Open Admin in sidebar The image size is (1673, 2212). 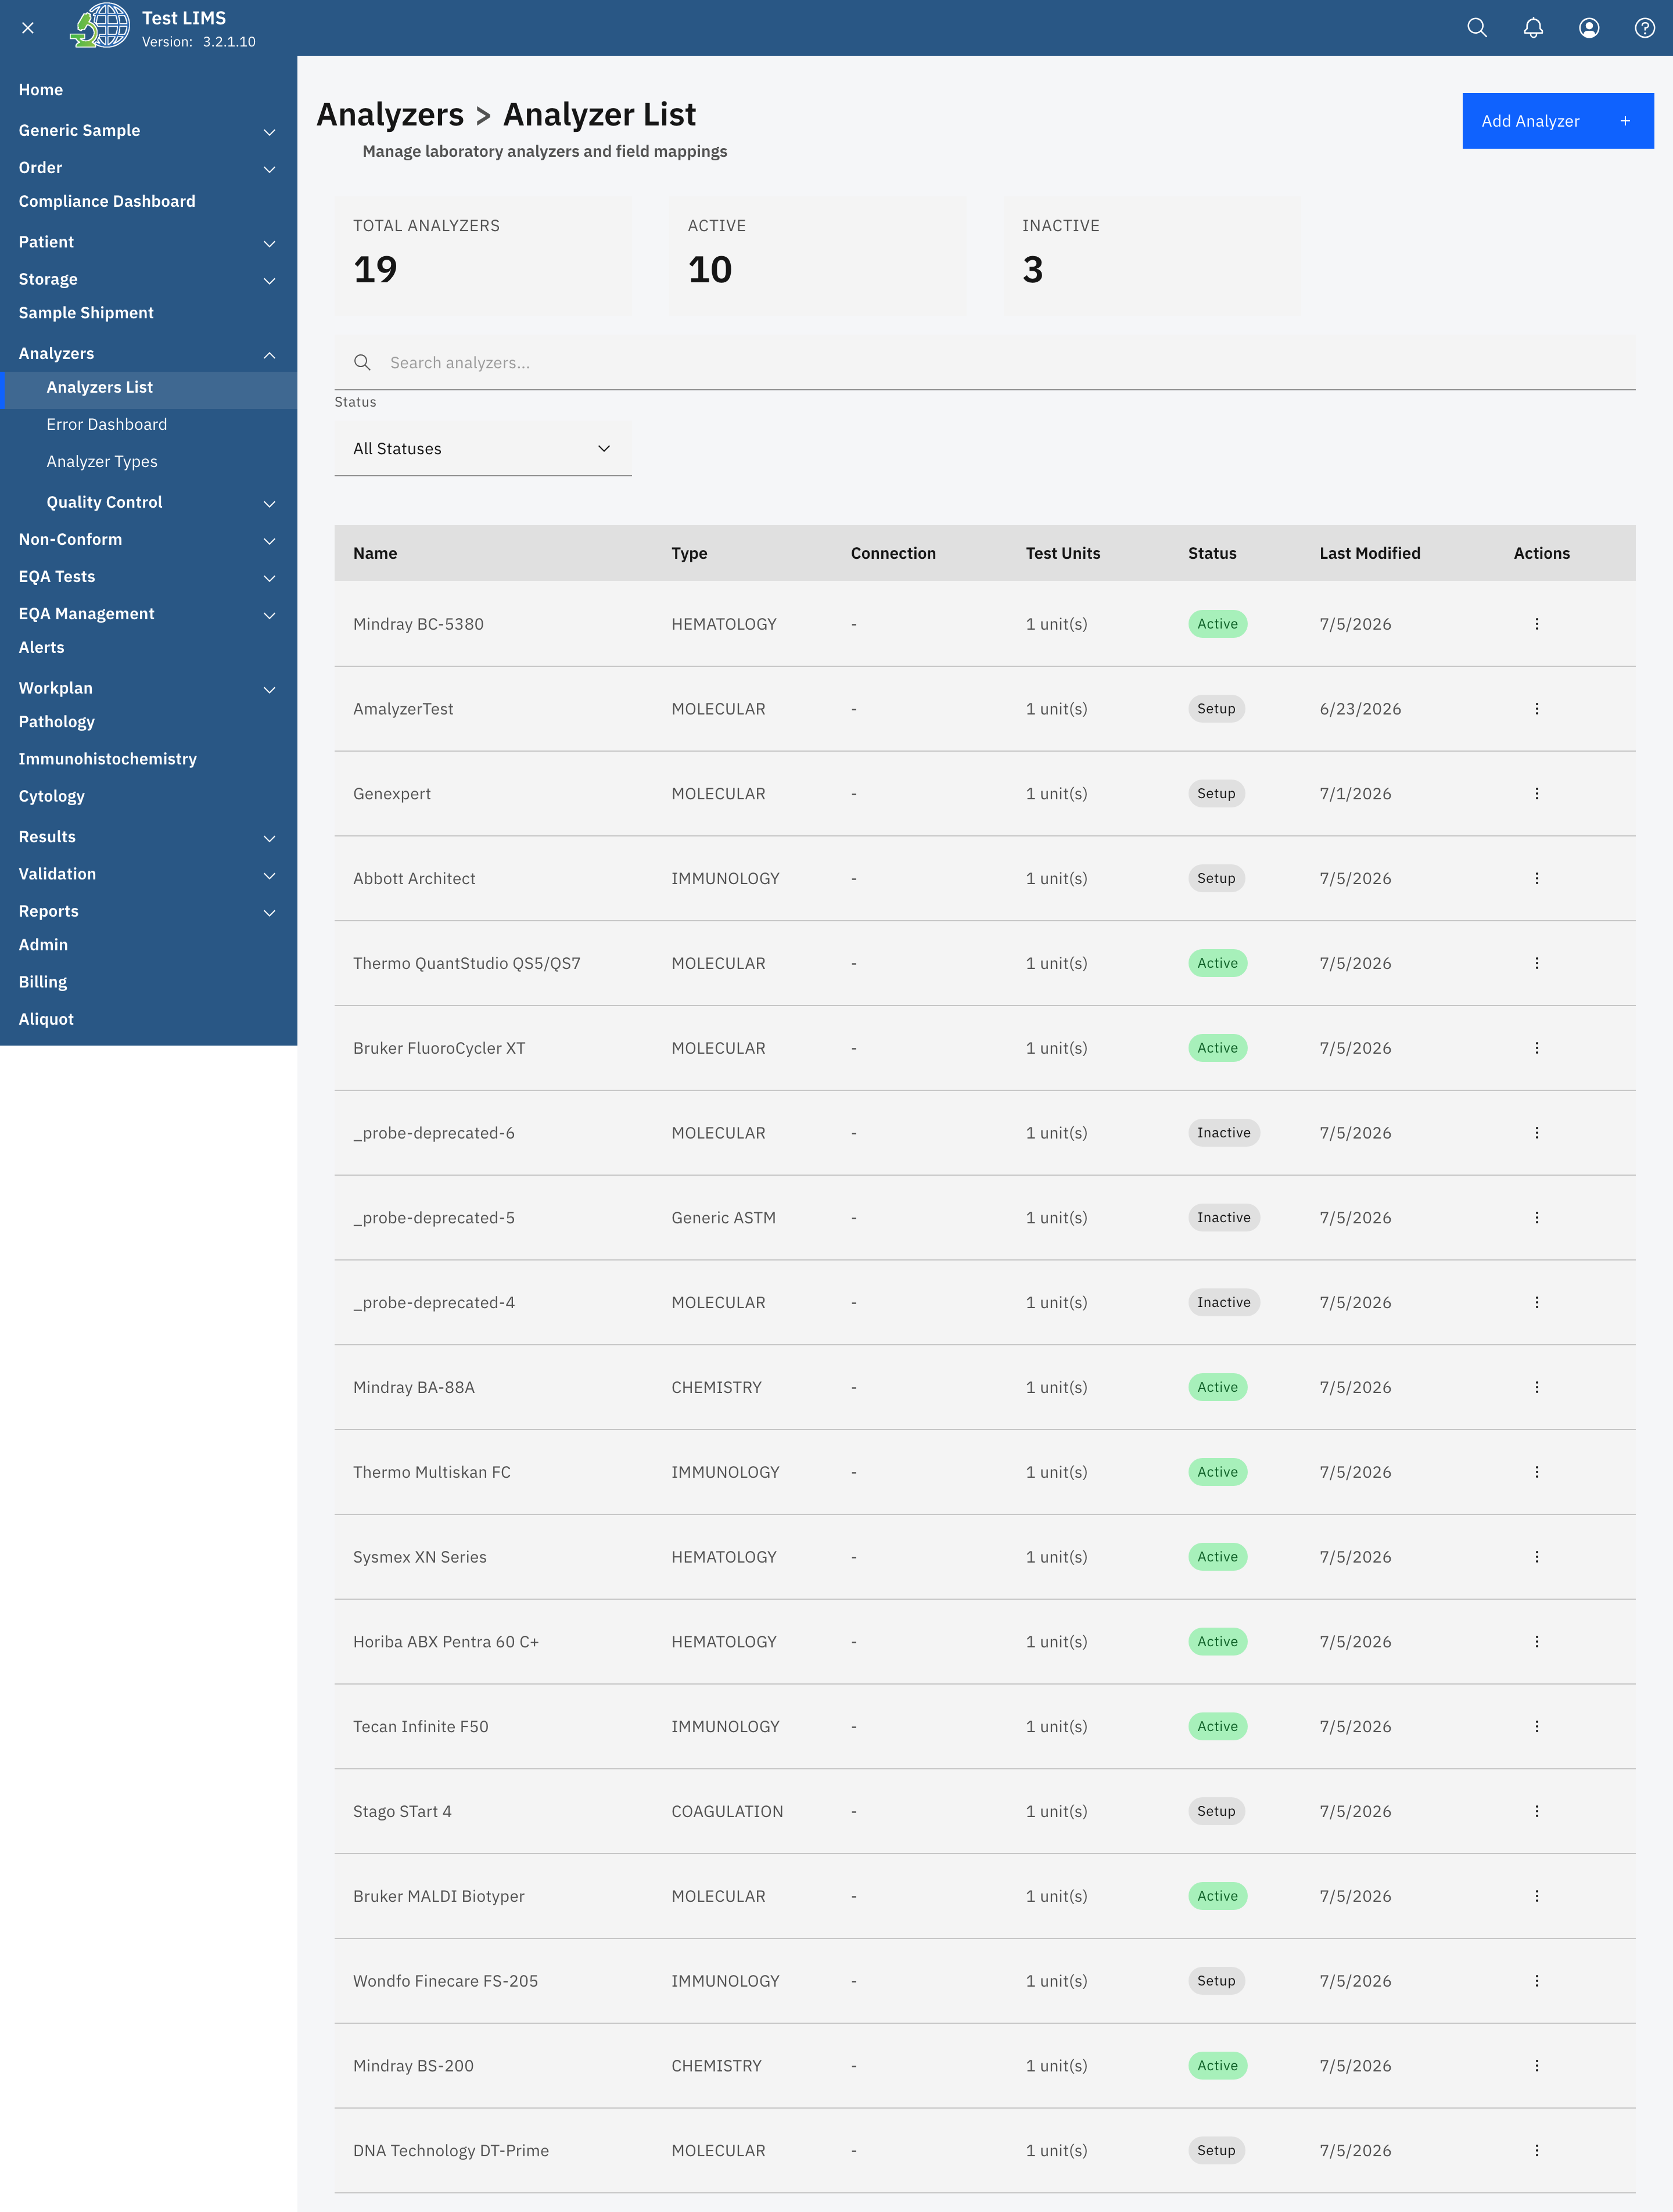(x=43, y=945)
